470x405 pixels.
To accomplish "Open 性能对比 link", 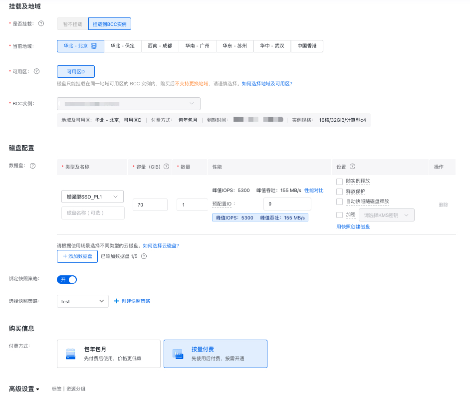I will click(314, 191).
